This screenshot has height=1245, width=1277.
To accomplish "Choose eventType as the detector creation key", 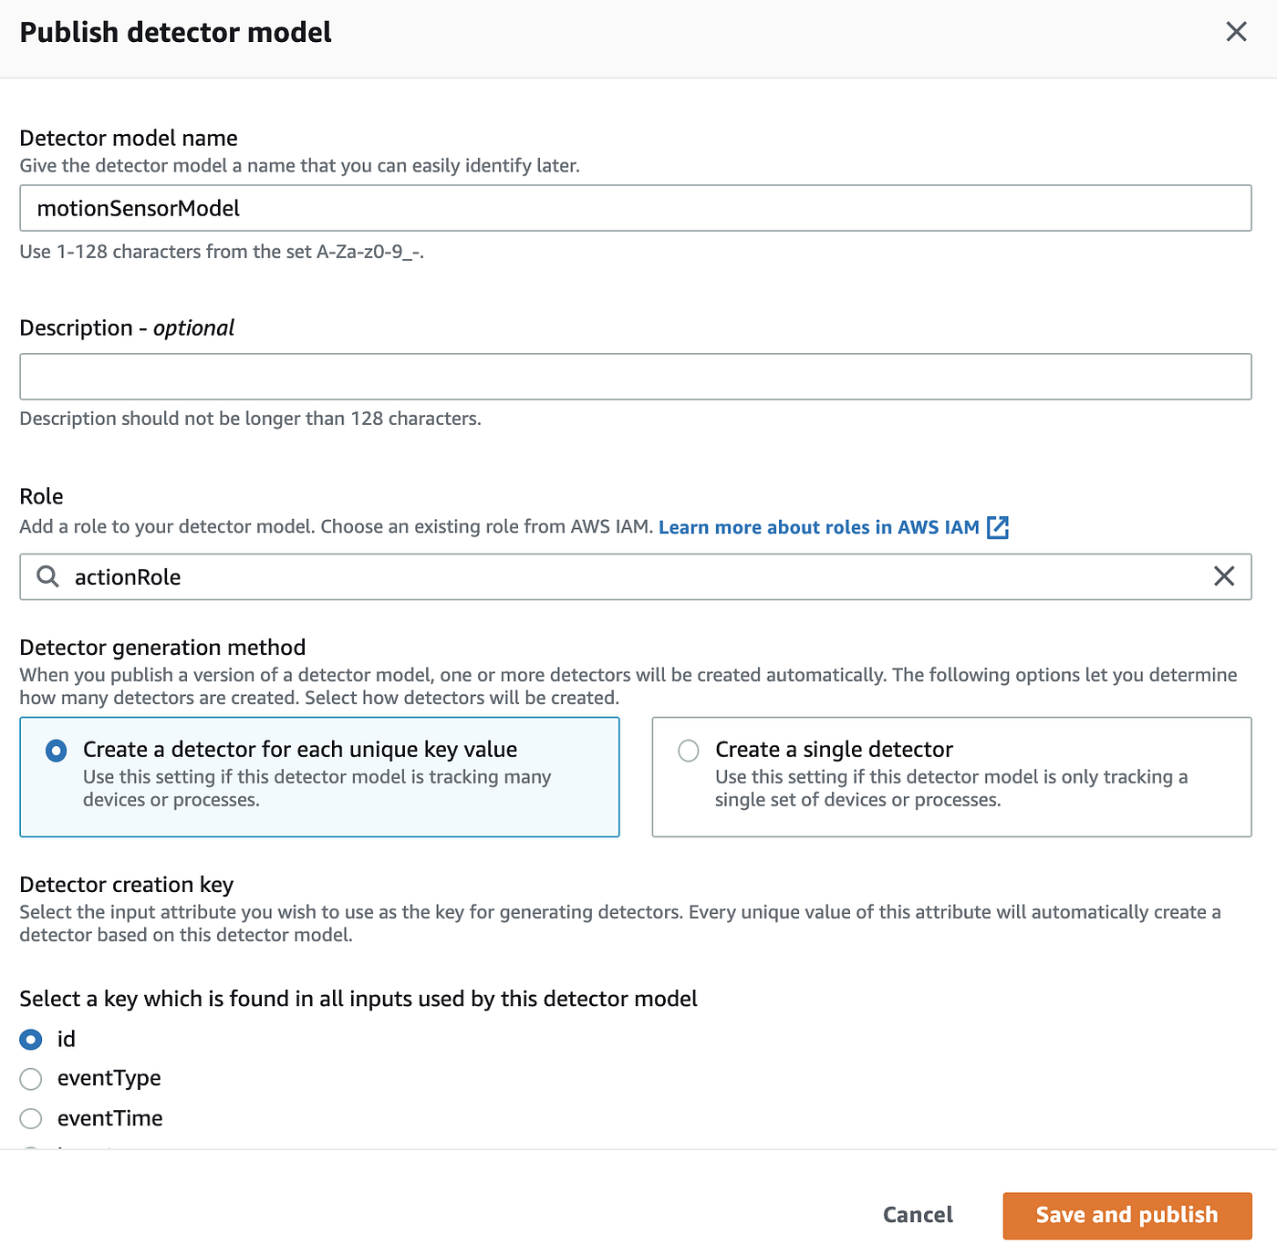I will [30, 1078].
